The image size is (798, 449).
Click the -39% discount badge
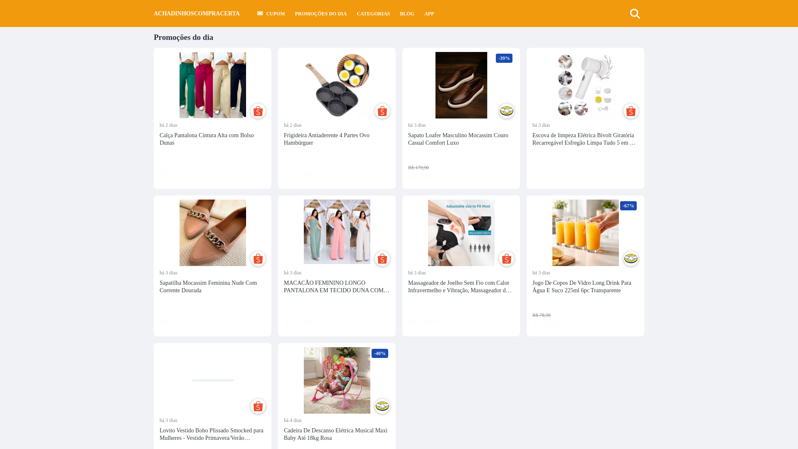click(504, 58)
